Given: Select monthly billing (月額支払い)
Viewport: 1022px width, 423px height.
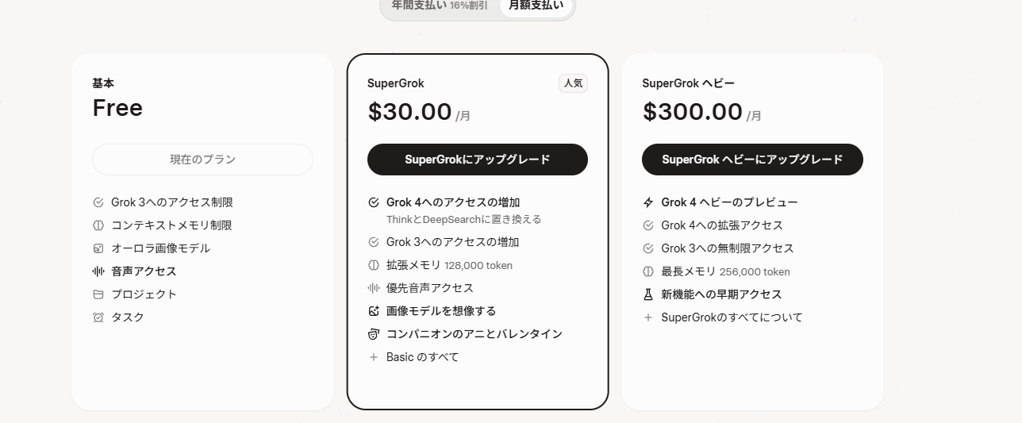Looking at the screenshot, I should point(536,6).
